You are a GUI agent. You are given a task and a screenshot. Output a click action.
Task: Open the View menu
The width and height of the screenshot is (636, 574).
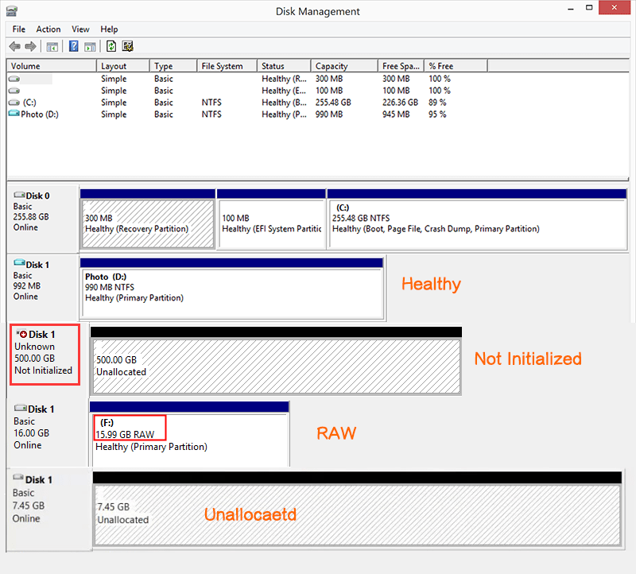coord(80,29)
